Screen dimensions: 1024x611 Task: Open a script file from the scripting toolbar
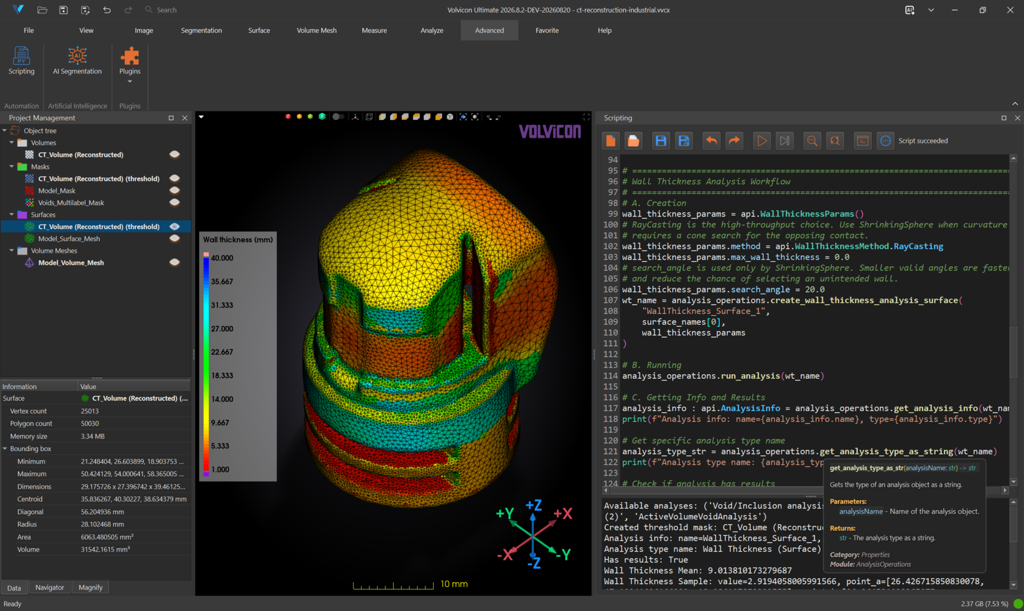point(633,141)
